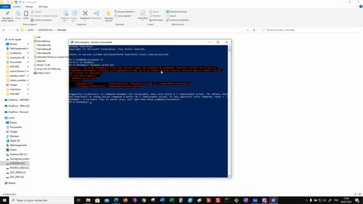
Task: Expand the Supprimer dropdown arrow
Action: pyautogui.click(x=85, y=21)
